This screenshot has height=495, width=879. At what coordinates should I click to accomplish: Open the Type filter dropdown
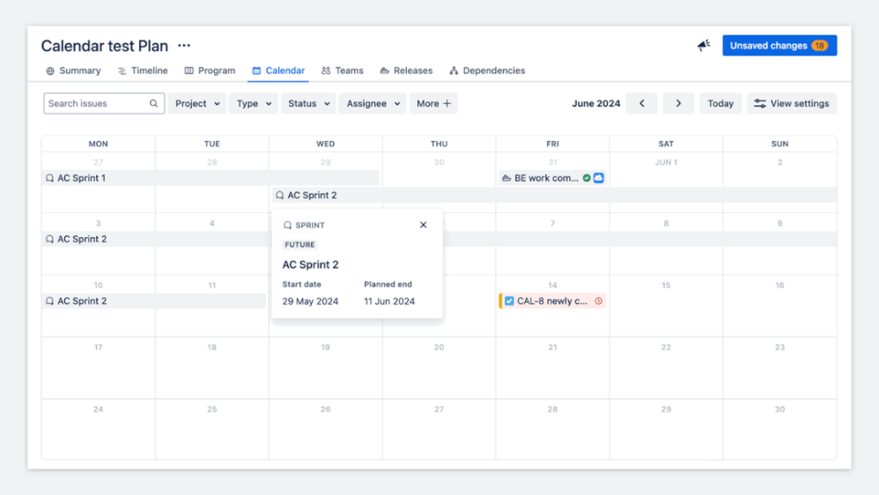(x=254, y=104)
